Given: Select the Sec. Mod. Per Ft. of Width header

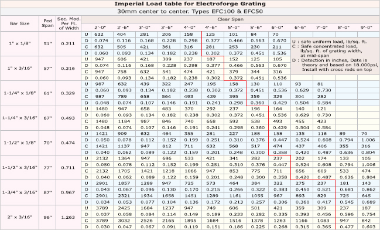Looking at the screenshot, I should point(69,23).
